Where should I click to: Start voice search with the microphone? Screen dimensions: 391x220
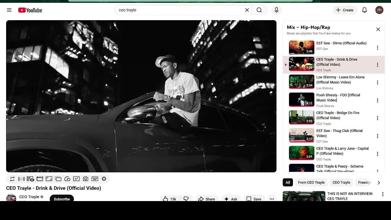tap(276, 10)
